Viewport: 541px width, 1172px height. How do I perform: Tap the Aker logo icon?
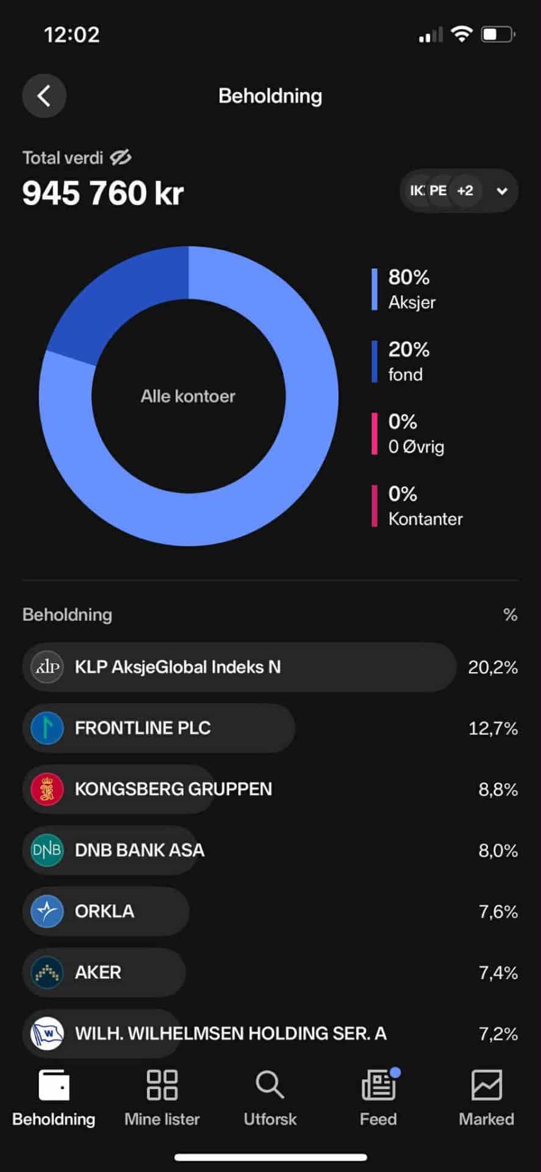pos(47,972)
